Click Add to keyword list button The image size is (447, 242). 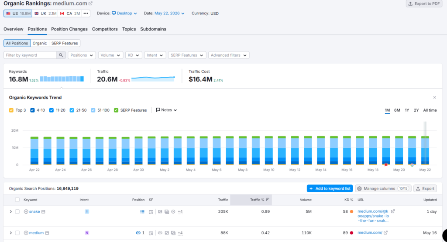pyautogui.click(x=330, y=188)
